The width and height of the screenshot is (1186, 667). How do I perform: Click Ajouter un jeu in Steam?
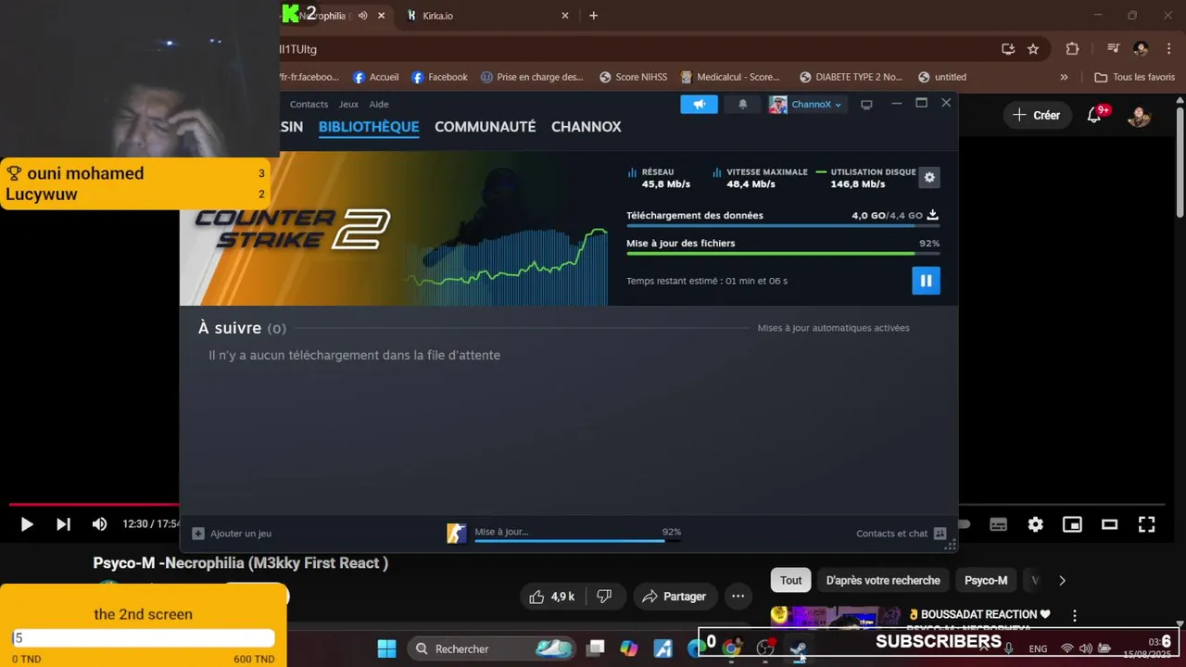[232, 534]
